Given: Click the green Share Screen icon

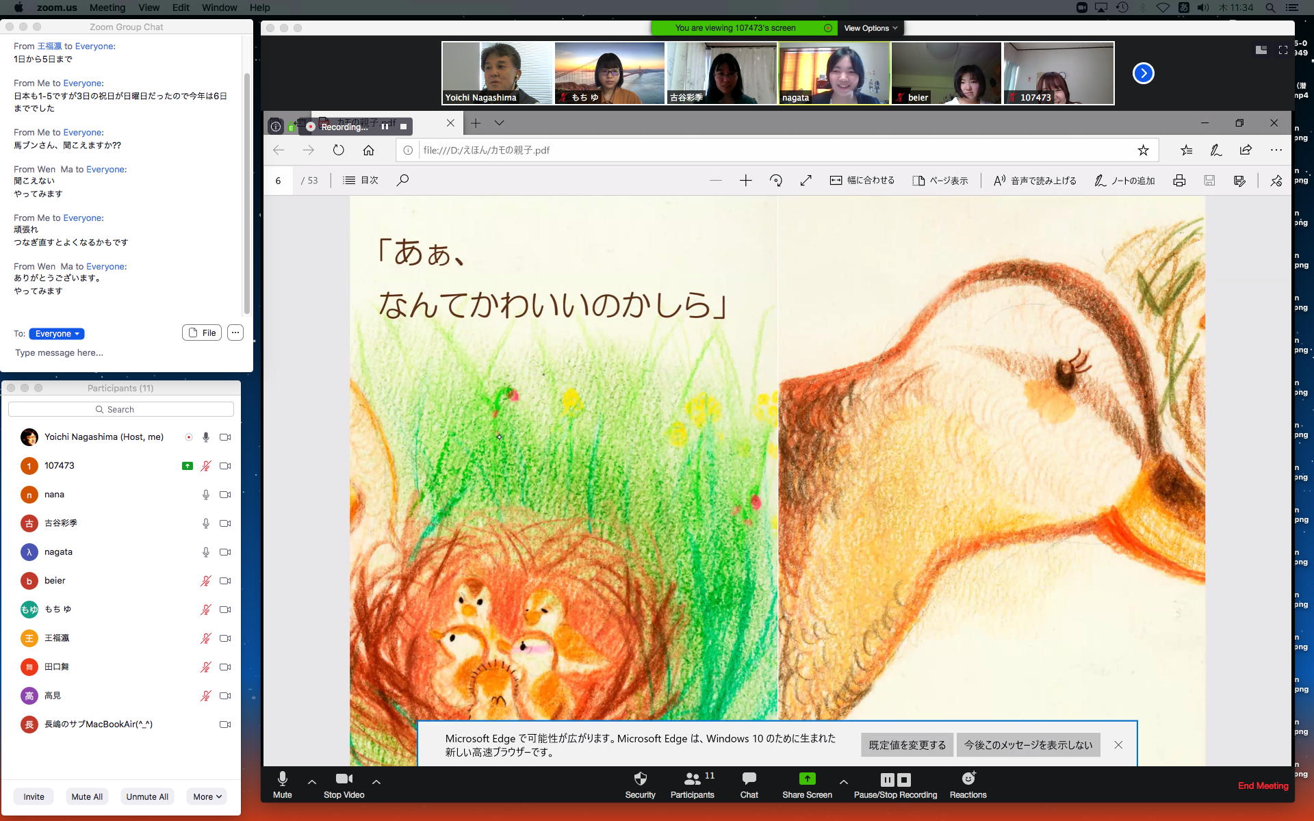Looking at the screenshot, I should point(807,779).
